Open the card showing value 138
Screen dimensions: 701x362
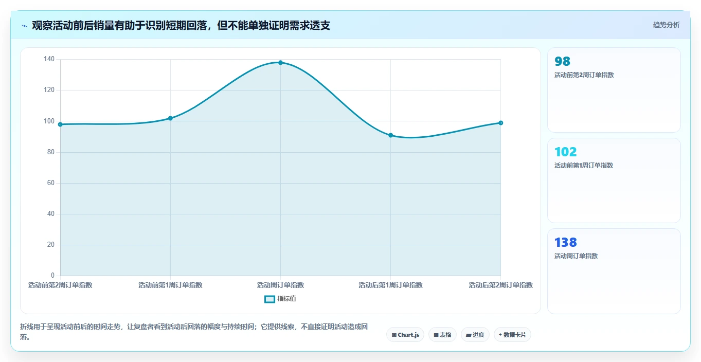click(x=614, y=271)
